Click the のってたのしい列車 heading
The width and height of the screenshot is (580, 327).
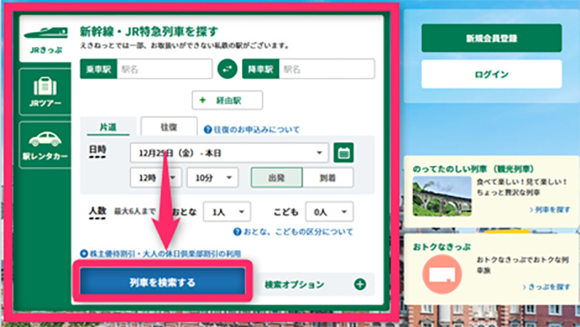click(473, 169)
